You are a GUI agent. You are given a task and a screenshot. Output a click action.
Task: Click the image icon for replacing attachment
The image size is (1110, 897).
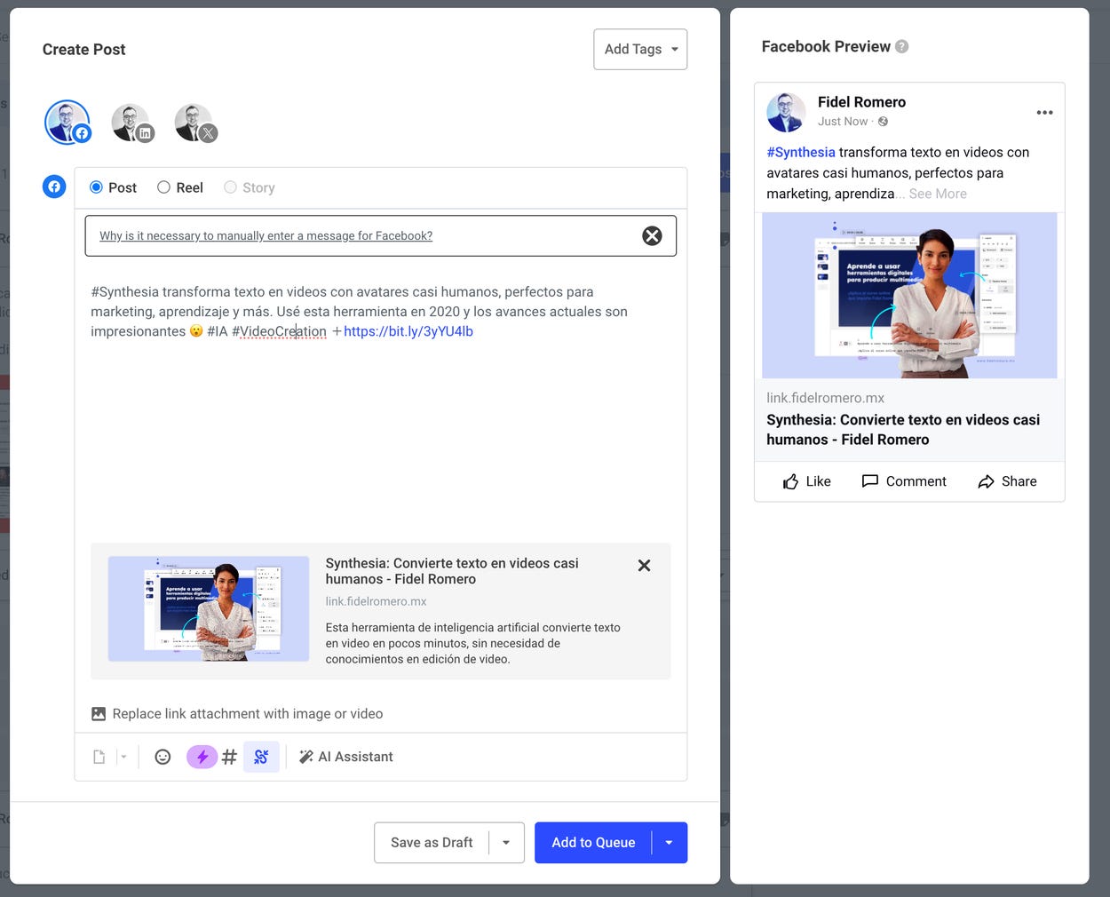click(x=99, y=714)
